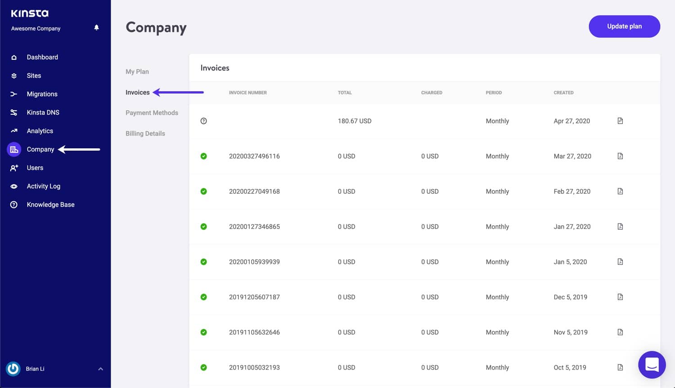Open the Users page
Viewport: 675px width, 388px height.
(x=35, y=168)
